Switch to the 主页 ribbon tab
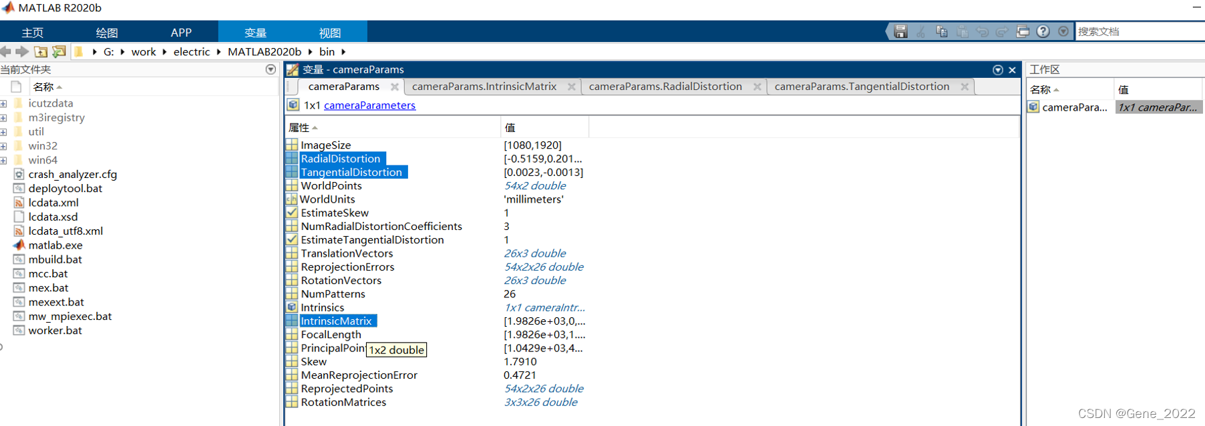The image size is (1205, 426). [x=33, y=33]
